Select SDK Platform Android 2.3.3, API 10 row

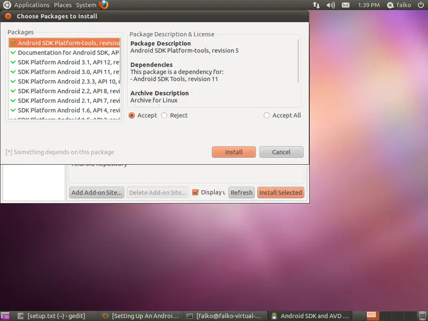64,81
